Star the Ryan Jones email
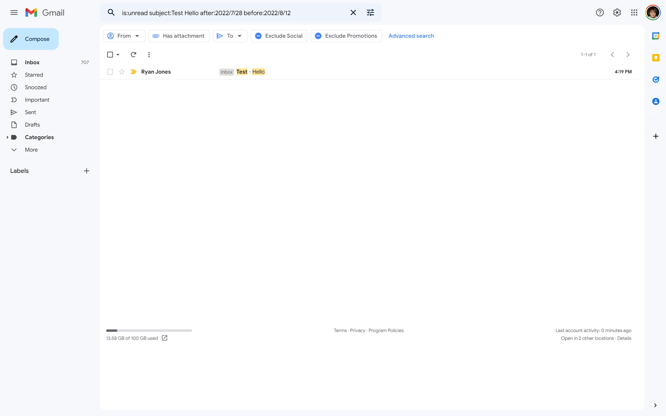Viewport: 666px width, 416px height. pyautogui.click(x=122, y=72)
